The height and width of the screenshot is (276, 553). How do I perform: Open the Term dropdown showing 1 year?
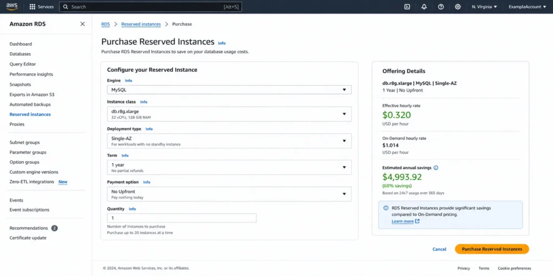(229, 167)
